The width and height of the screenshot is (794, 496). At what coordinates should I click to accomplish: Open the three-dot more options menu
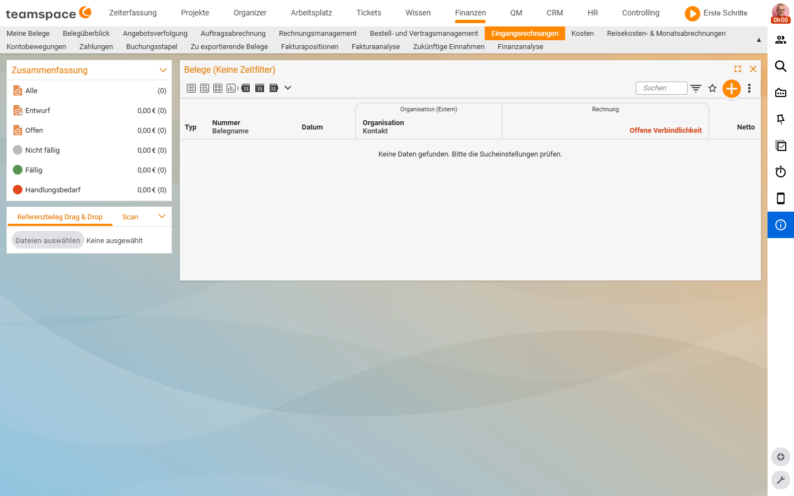pos(749,88)
